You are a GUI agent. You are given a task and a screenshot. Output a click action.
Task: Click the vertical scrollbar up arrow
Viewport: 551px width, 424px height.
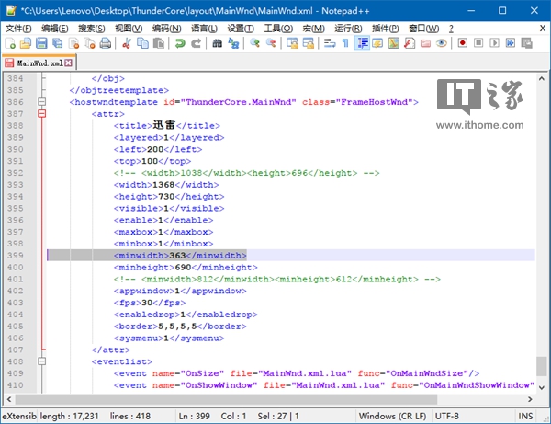[542, 79]
